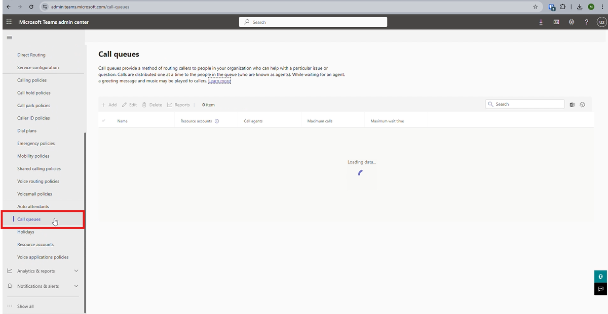Image resolution: width=608 pixels, height=314 pixels.
Task: Focus the admin center top Search box
Action: [313, 22]
